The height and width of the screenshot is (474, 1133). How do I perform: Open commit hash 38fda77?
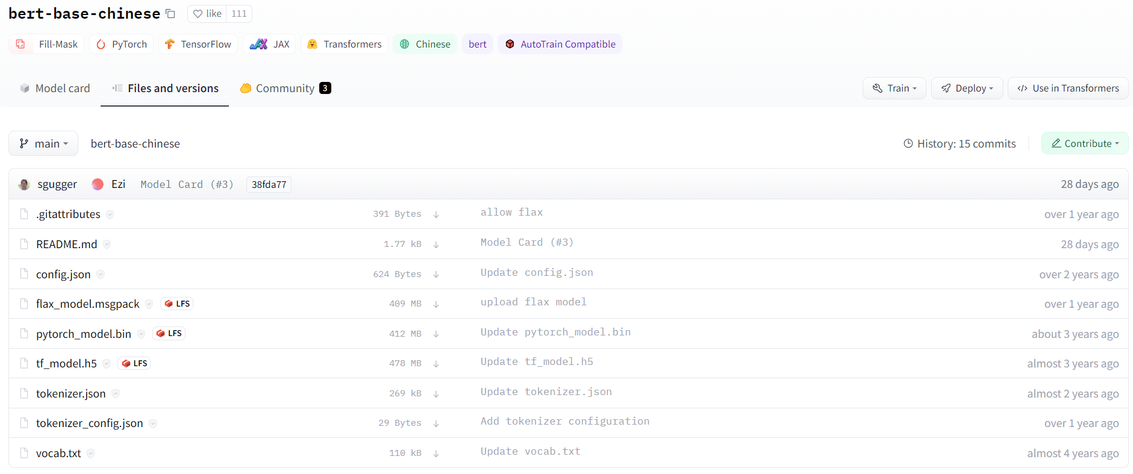pyautogui.click(x=269, y=184)
